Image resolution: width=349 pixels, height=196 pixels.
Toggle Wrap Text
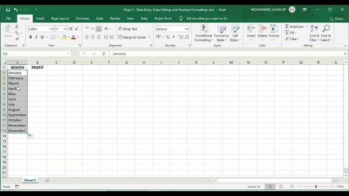click(128, 29)
